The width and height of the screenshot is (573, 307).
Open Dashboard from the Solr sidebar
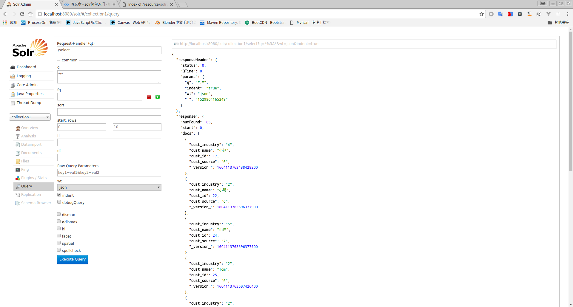point(26,67)
